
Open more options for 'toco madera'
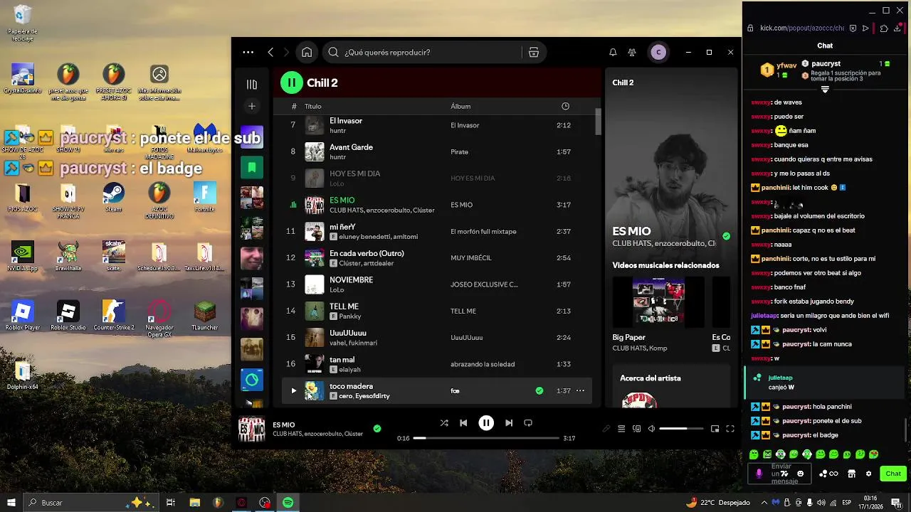[580, 390]
